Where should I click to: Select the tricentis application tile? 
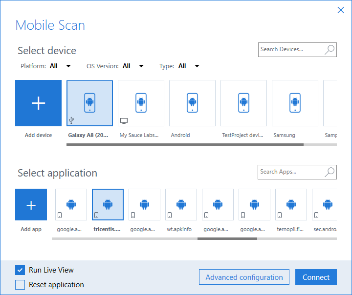click(108, 205)
